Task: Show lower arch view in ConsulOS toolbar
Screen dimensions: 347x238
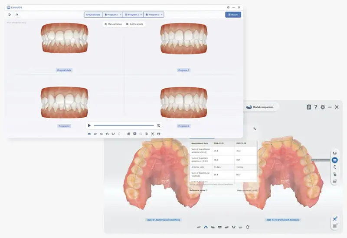Action: coord(113,134)
